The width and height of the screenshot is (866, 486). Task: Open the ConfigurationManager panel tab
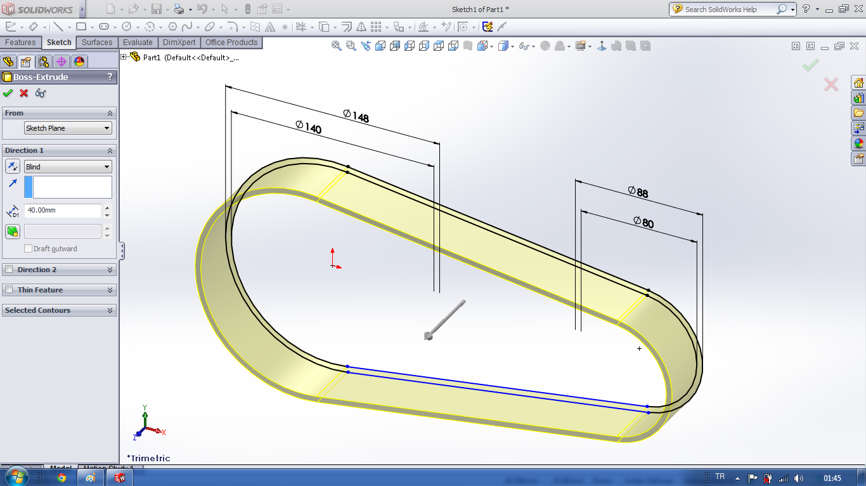coord(43,62)
